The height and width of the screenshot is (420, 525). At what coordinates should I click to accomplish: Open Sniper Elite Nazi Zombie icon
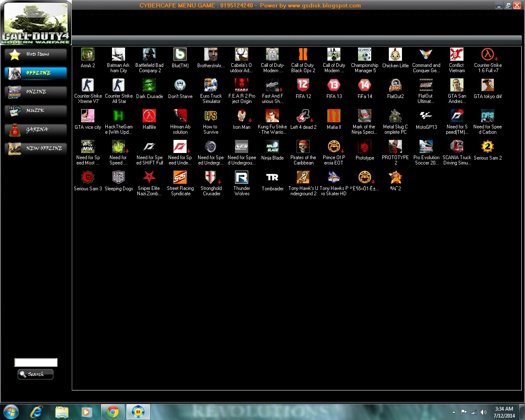click(x=149, y=177)
